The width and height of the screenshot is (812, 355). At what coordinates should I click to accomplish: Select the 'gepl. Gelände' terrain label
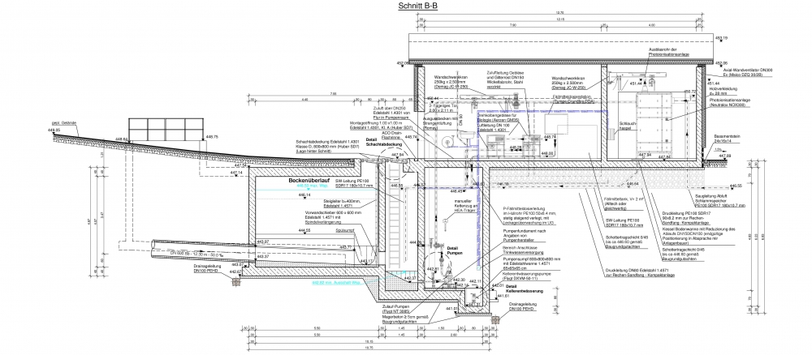(62, 123)
